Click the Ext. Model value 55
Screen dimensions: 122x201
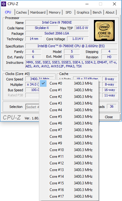pos(72,57)
